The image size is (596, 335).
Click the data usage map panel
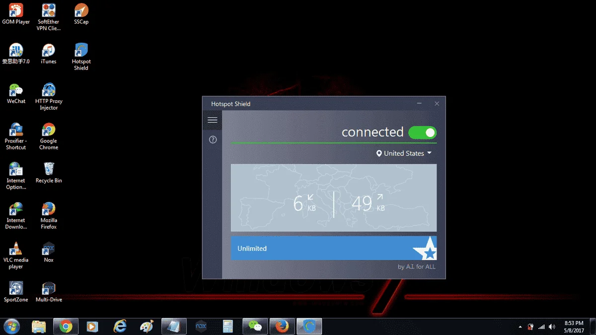click(334, 198)
